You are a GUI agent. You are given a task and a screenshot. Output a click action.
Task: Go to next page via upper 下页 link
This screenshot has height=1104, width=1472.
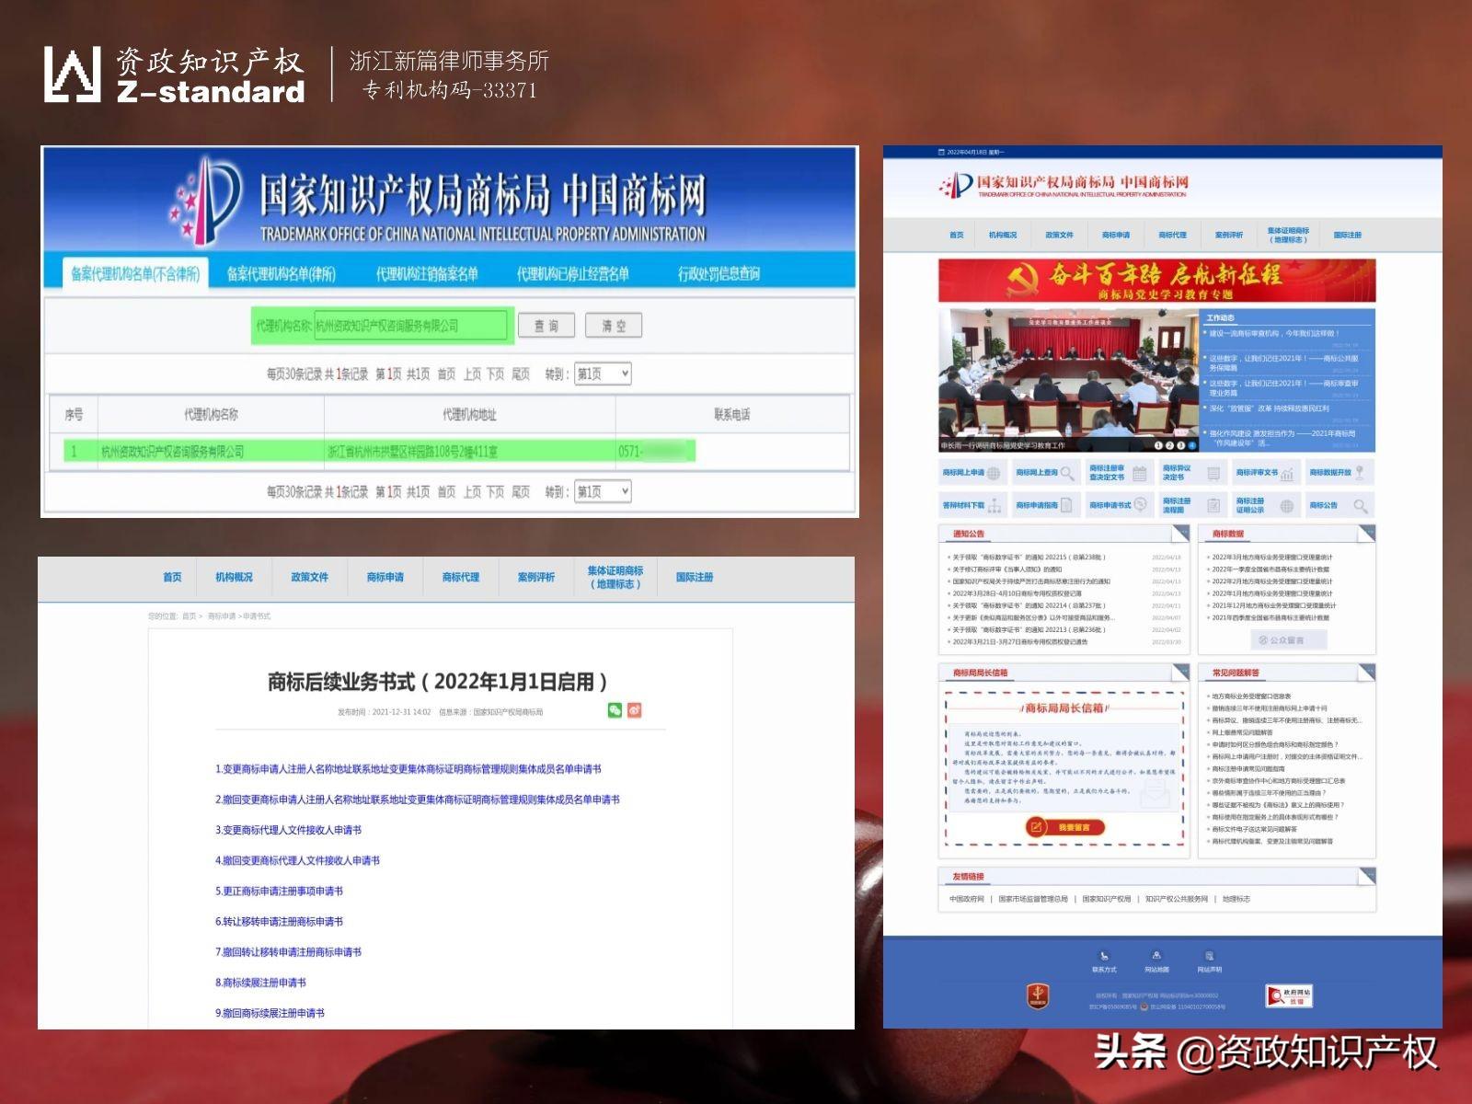click(x=496, y=374)
